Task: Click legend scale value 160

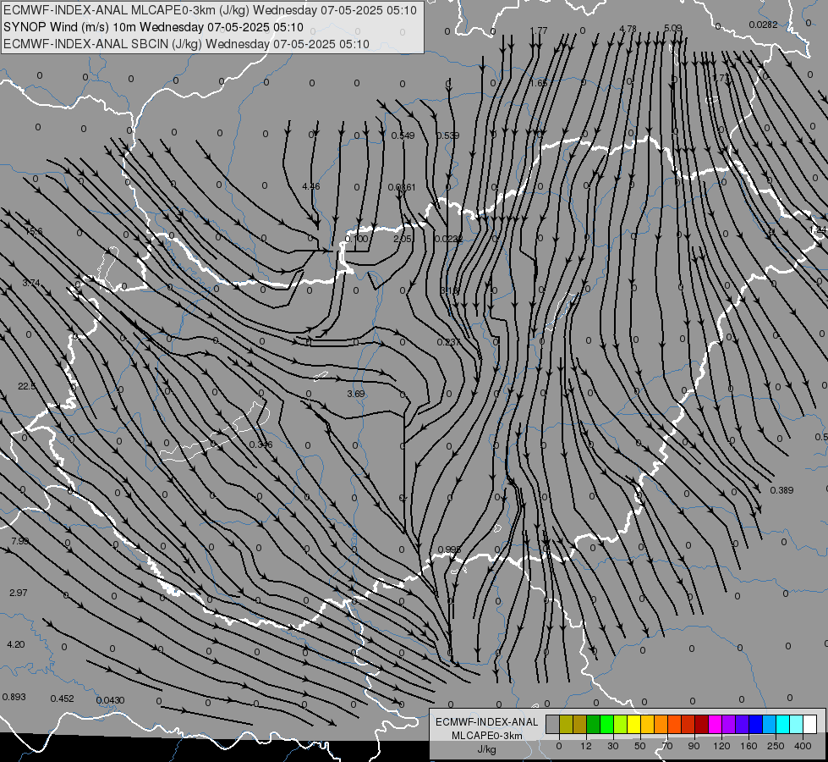Action: click(748, 746)
